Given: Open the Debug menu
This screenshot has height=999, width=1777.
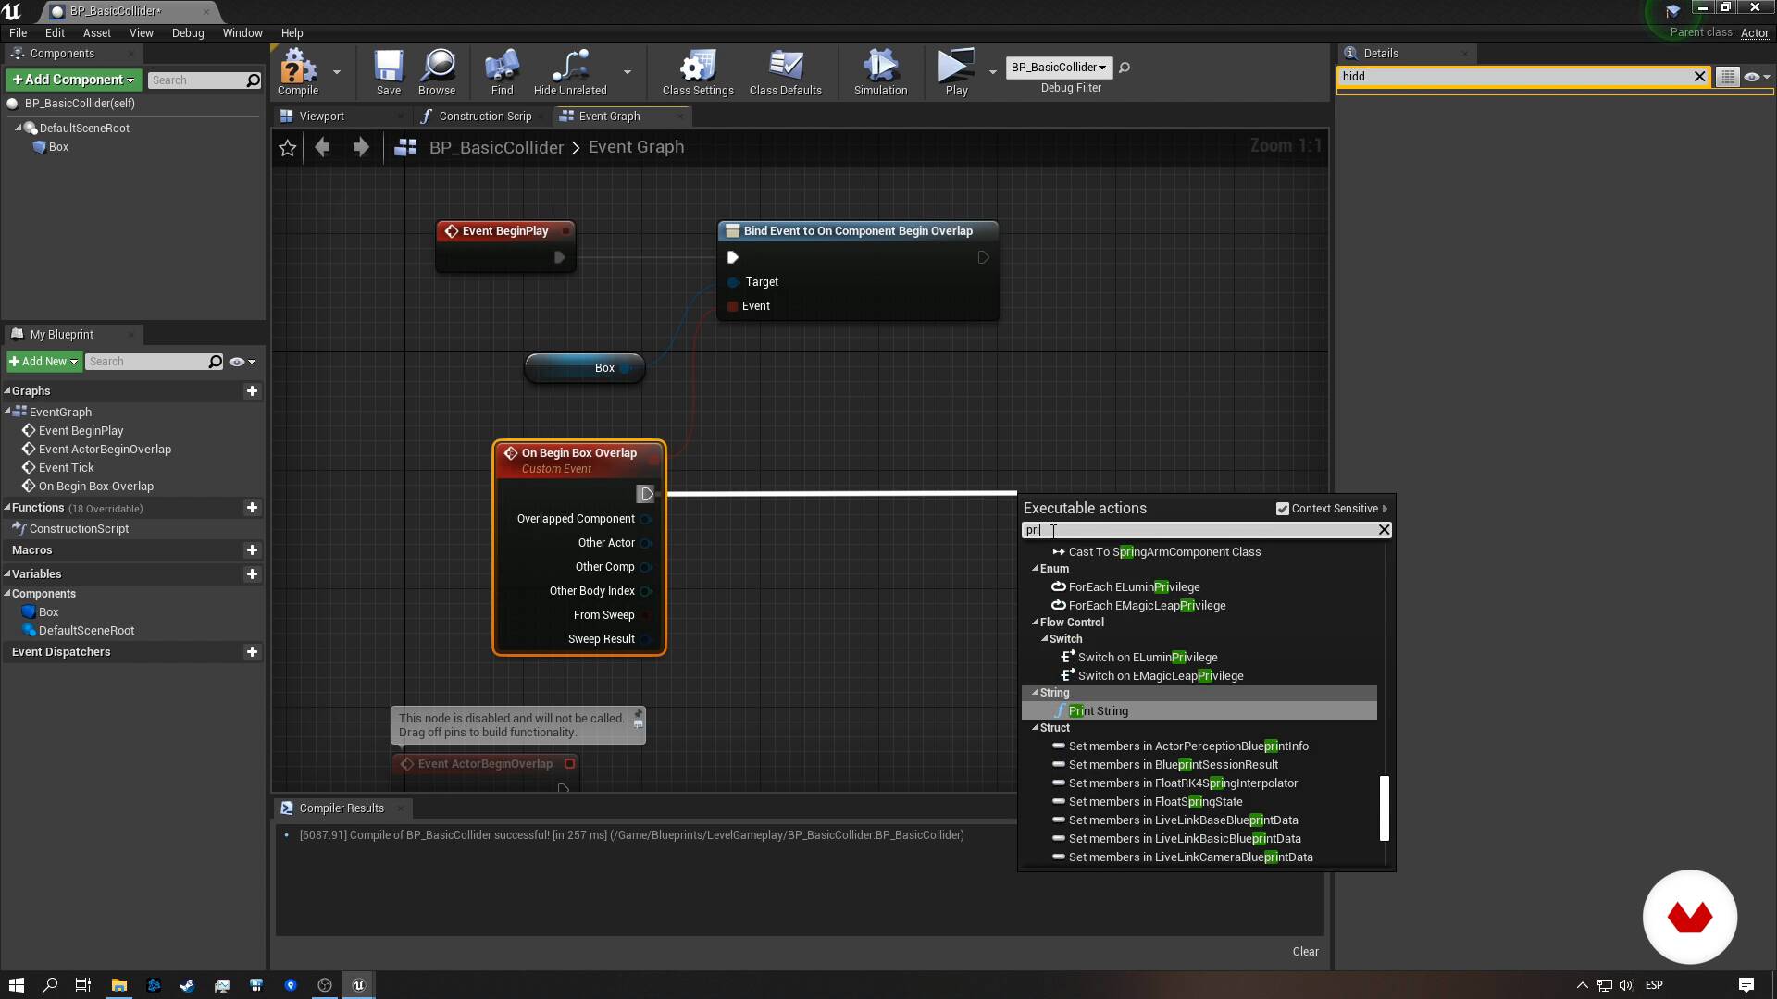Looking at the screenshot, I should click(x=188, y=32).
